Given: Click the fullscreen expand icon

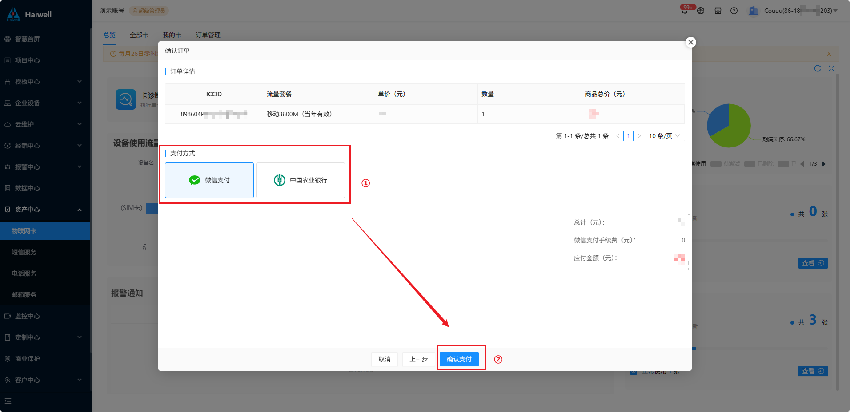Looking at the screenshot, I should 831,68.
